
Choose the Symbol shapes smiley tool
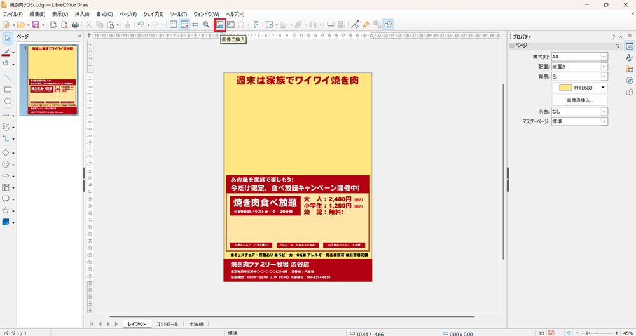point(6,164)
